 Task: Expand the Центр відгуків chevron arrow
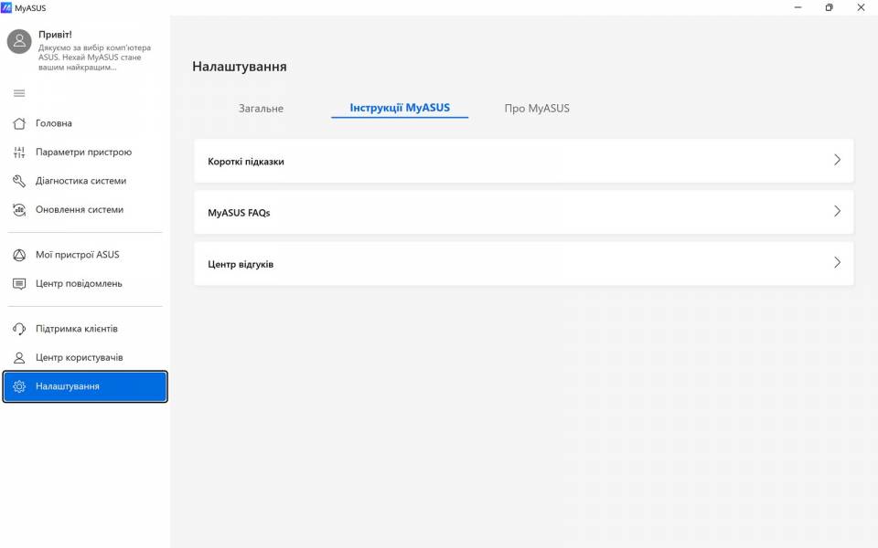click(x=837, y=263)
